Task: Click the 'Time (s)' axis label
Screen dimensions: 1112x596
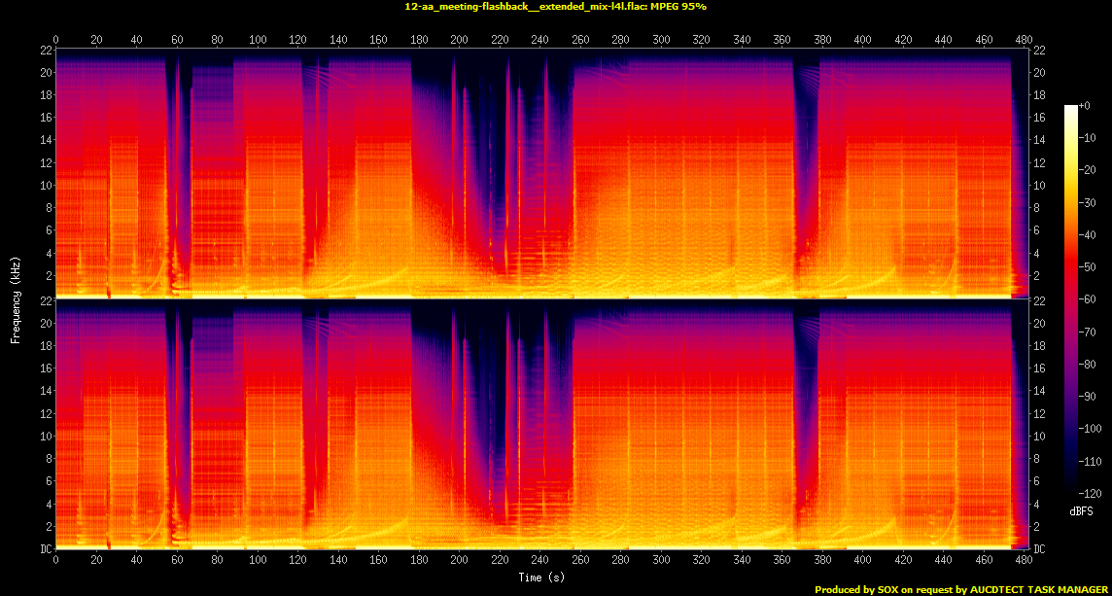Action: tap(541, 577)
